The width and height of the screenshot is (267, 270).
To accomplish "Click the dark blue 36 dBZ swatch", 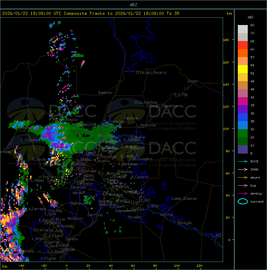I will pyautogui.click(x=243, y=117).
